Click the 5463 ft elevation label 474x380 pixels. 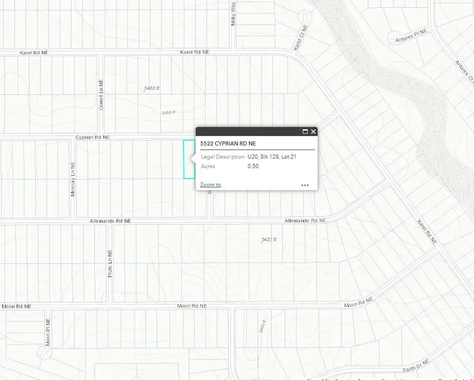tap(151, 88)
